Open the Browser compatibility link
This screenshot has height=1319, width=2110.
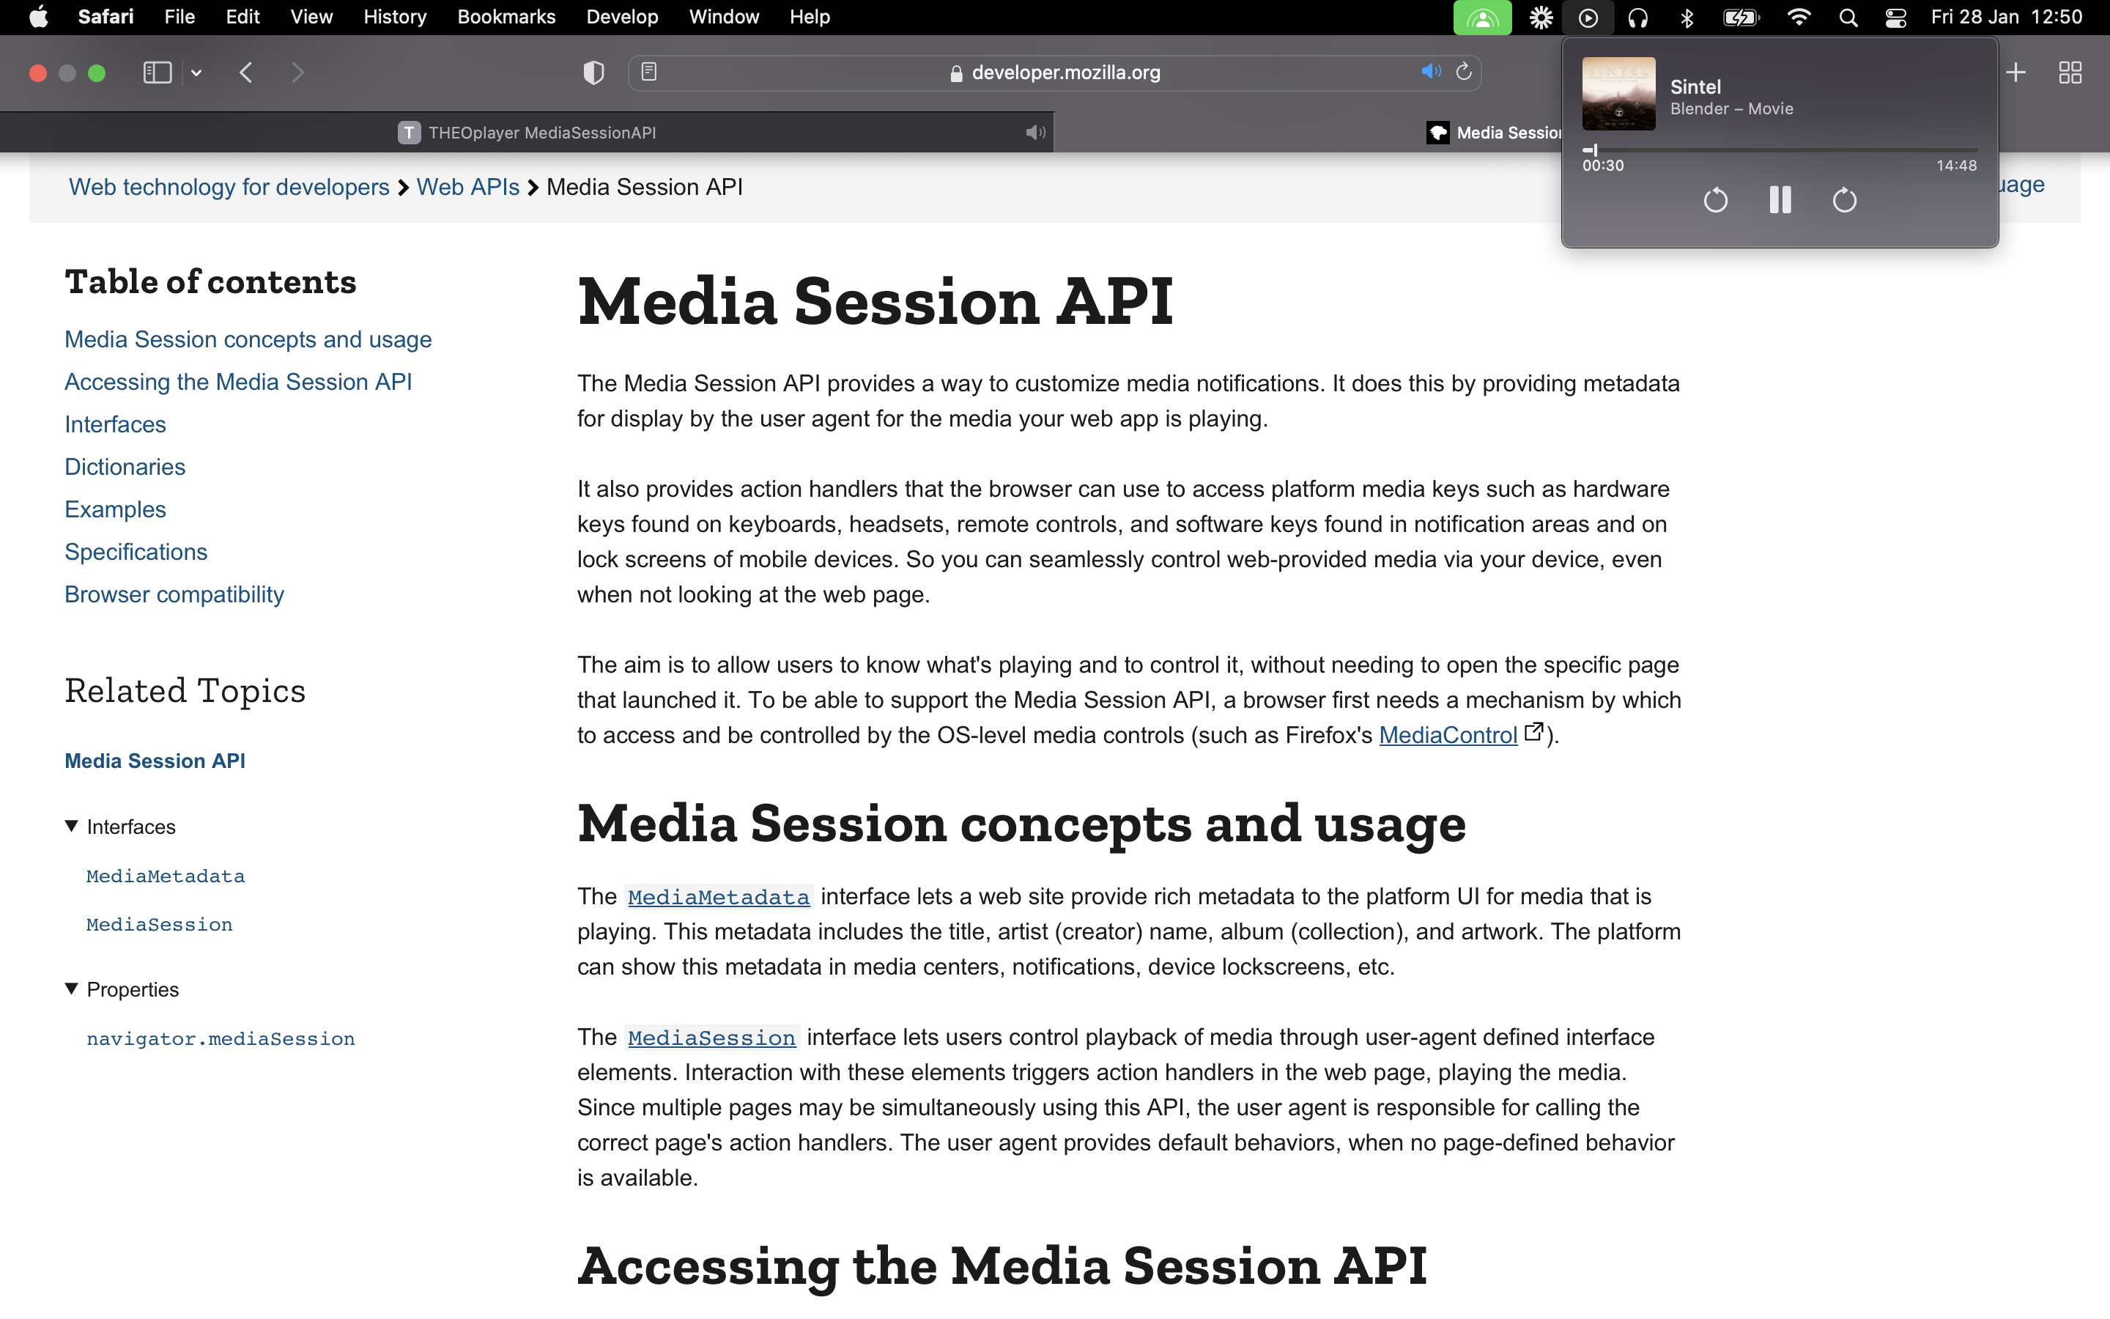(x=174, y=594)
